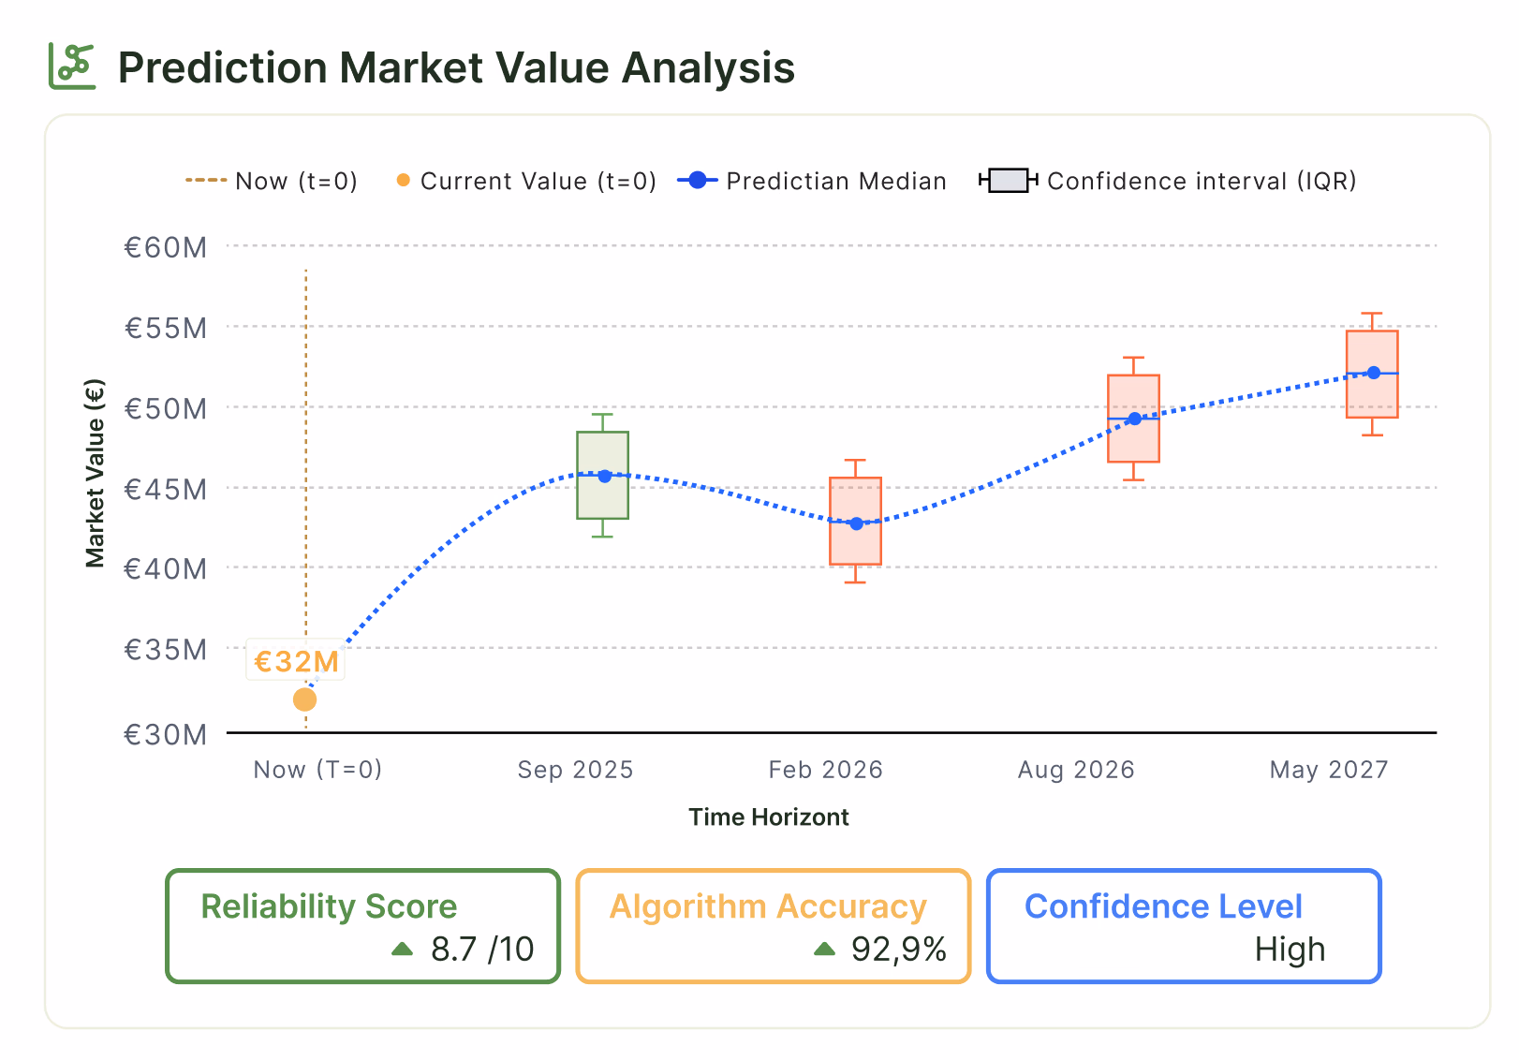Image resolution: width=1519 pixels, height=1060 pixels.
Task: Click the €32M value label tag
Action: coord(296,661)
